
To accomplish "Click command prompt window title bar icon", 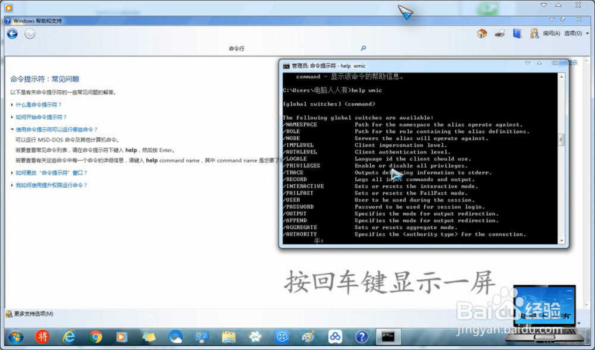I will [x=286, y=66].
